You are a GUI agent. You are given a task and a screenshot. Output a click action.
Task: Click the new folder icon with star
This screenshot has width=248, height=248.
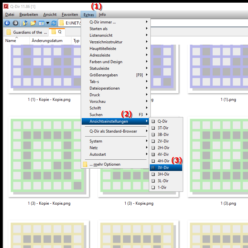(33, 23)
